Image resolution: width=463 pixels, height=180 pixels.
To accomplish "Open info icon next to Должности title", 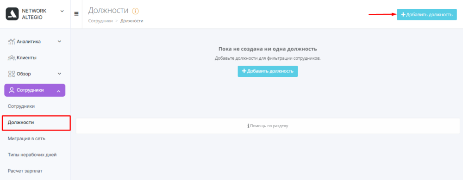I will tap(135, 11).
